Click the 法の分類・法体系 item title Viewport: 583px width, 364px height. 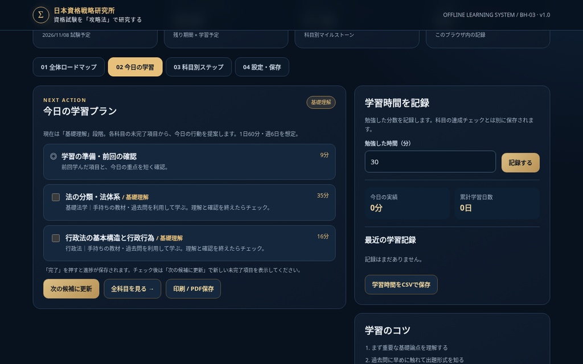point(93,197)
